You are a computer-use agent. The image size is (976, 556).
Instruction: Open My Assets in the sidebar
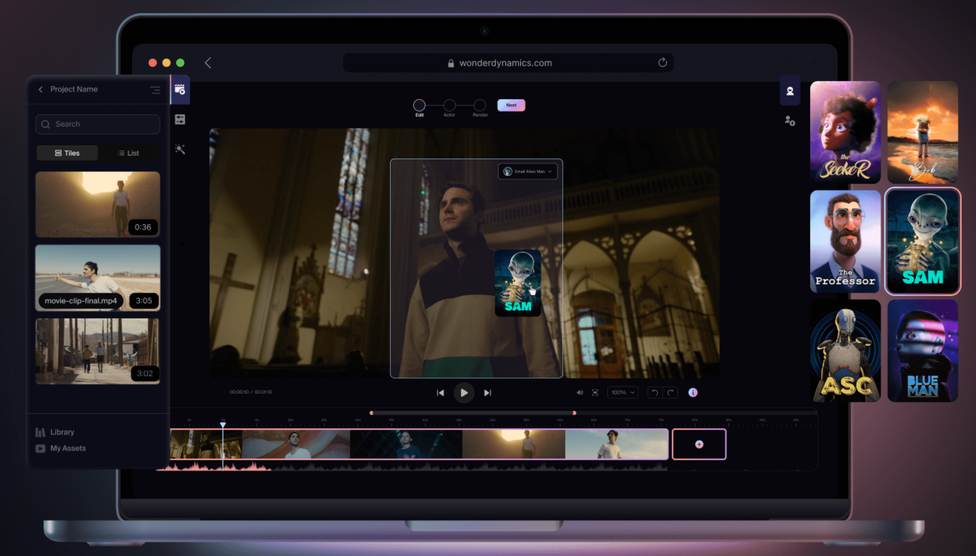point(68,448)
